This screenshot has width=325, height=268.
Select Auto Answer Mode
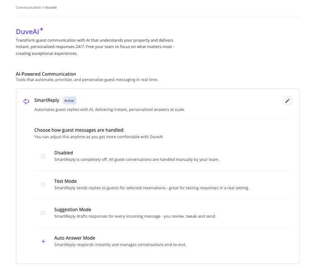[x=43, y=241]
